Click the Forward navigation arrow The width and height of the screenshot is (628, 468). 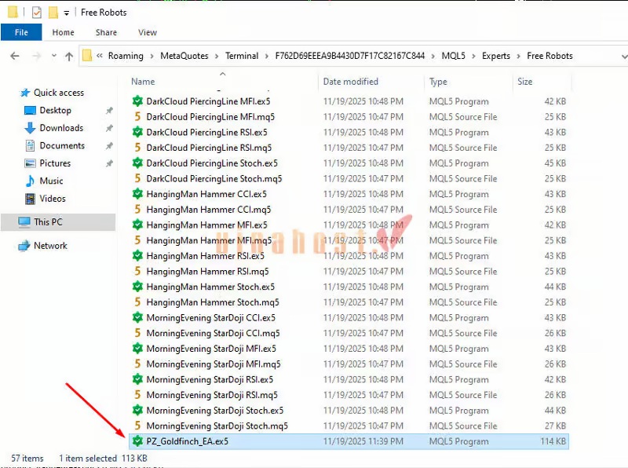[x=36, y=56]
